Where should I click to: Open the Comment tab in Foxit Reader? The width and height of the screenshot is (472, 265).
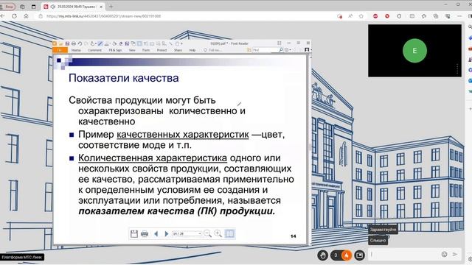94,50
